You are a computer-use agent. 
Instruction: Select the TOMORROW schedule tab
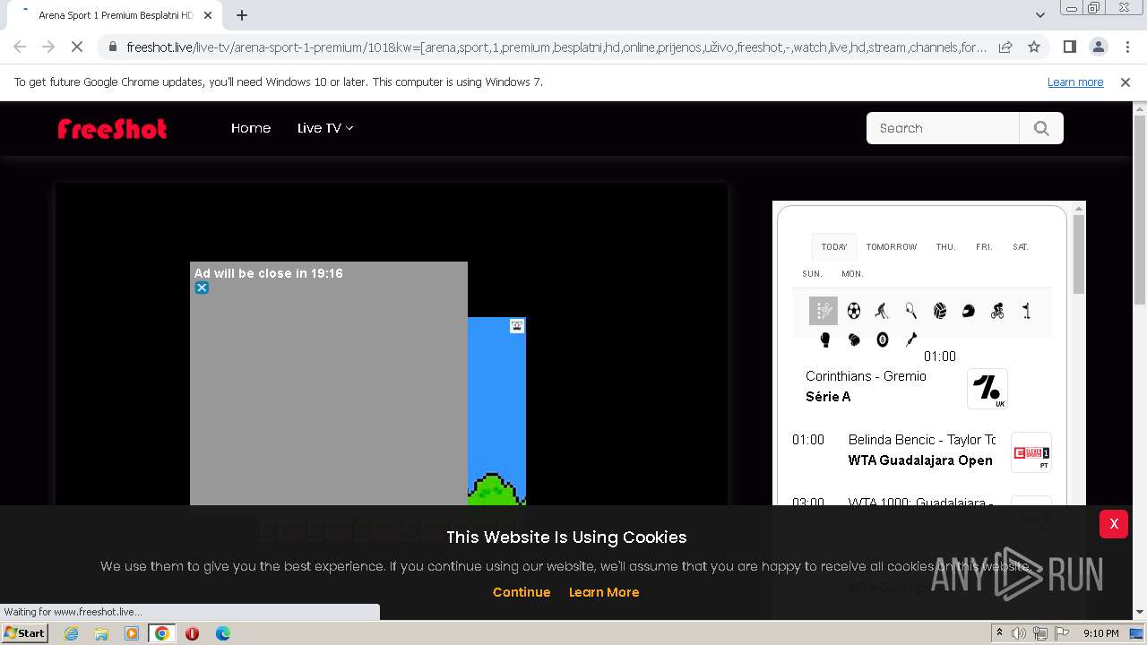pyautogui.click(x=892, y=246)
